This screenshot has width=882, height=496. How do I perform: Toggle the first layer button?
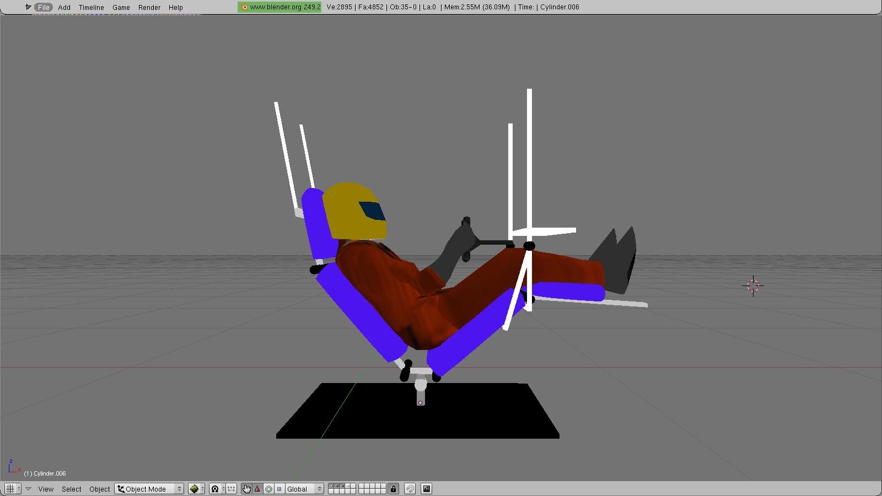pos(331,486)
